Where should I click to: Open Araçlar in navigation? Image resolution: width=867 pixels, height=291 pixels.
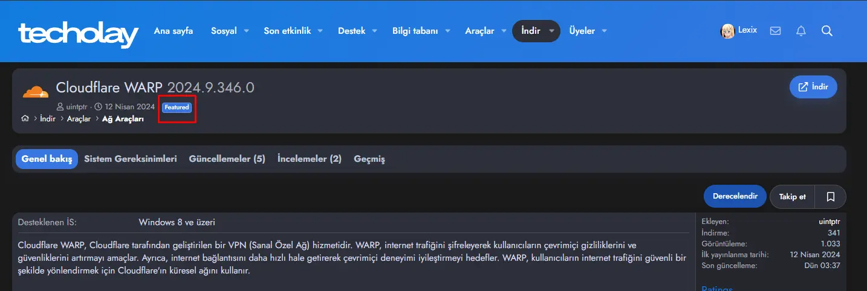point(479,31)
